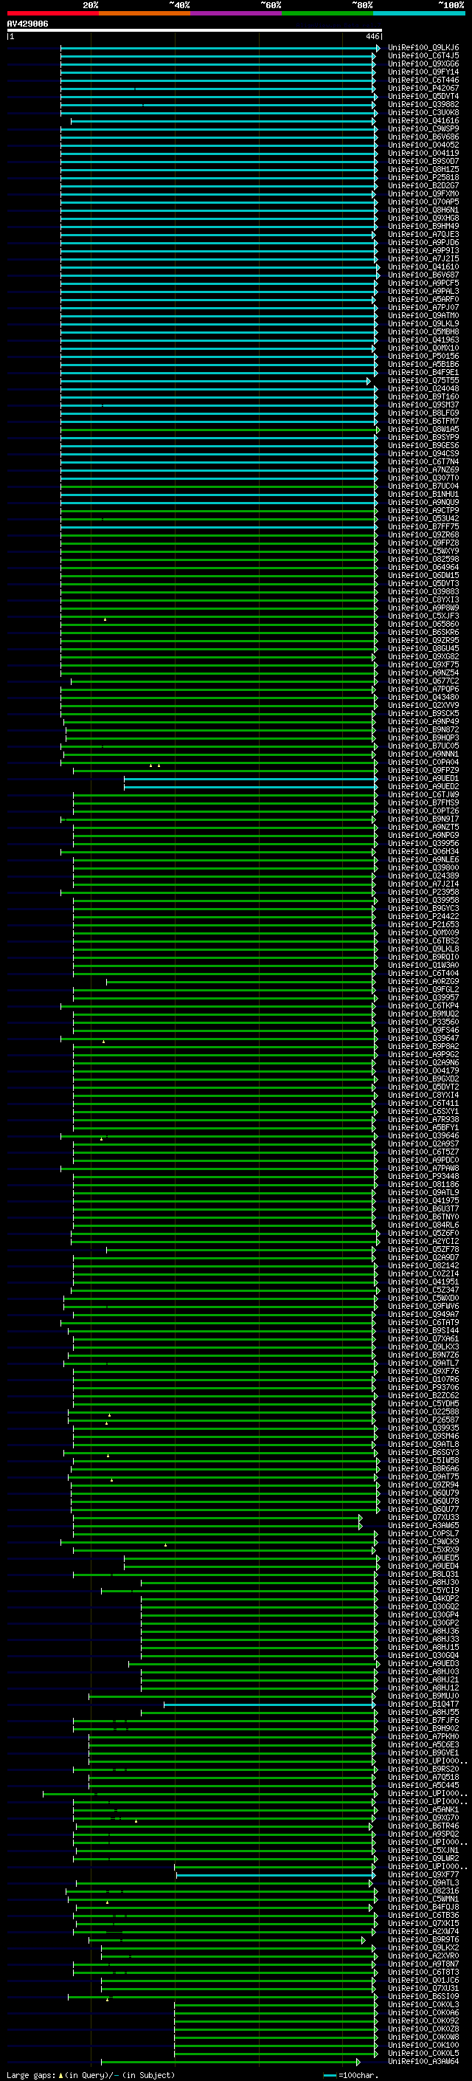Click the white query sequence ruler bar

pyautogui.click(x=195, y=30)
